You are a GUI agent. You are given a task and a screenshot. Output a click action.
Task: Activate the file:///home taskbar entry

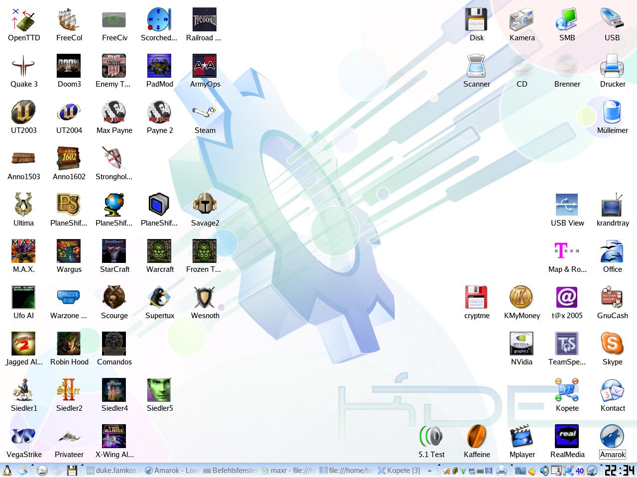click(347, 470)
